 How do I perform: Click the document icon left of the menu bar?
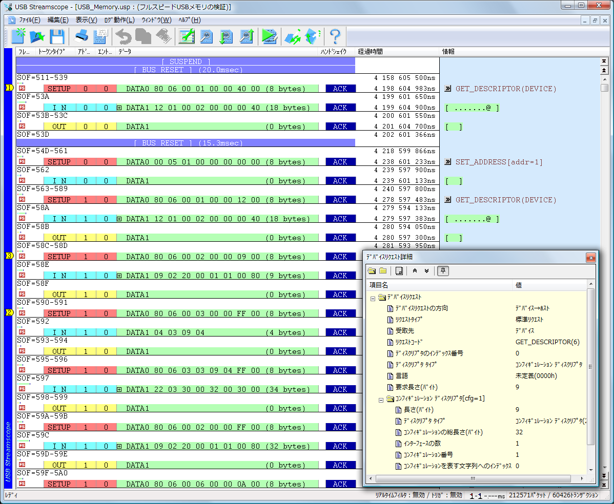[11, 20]
